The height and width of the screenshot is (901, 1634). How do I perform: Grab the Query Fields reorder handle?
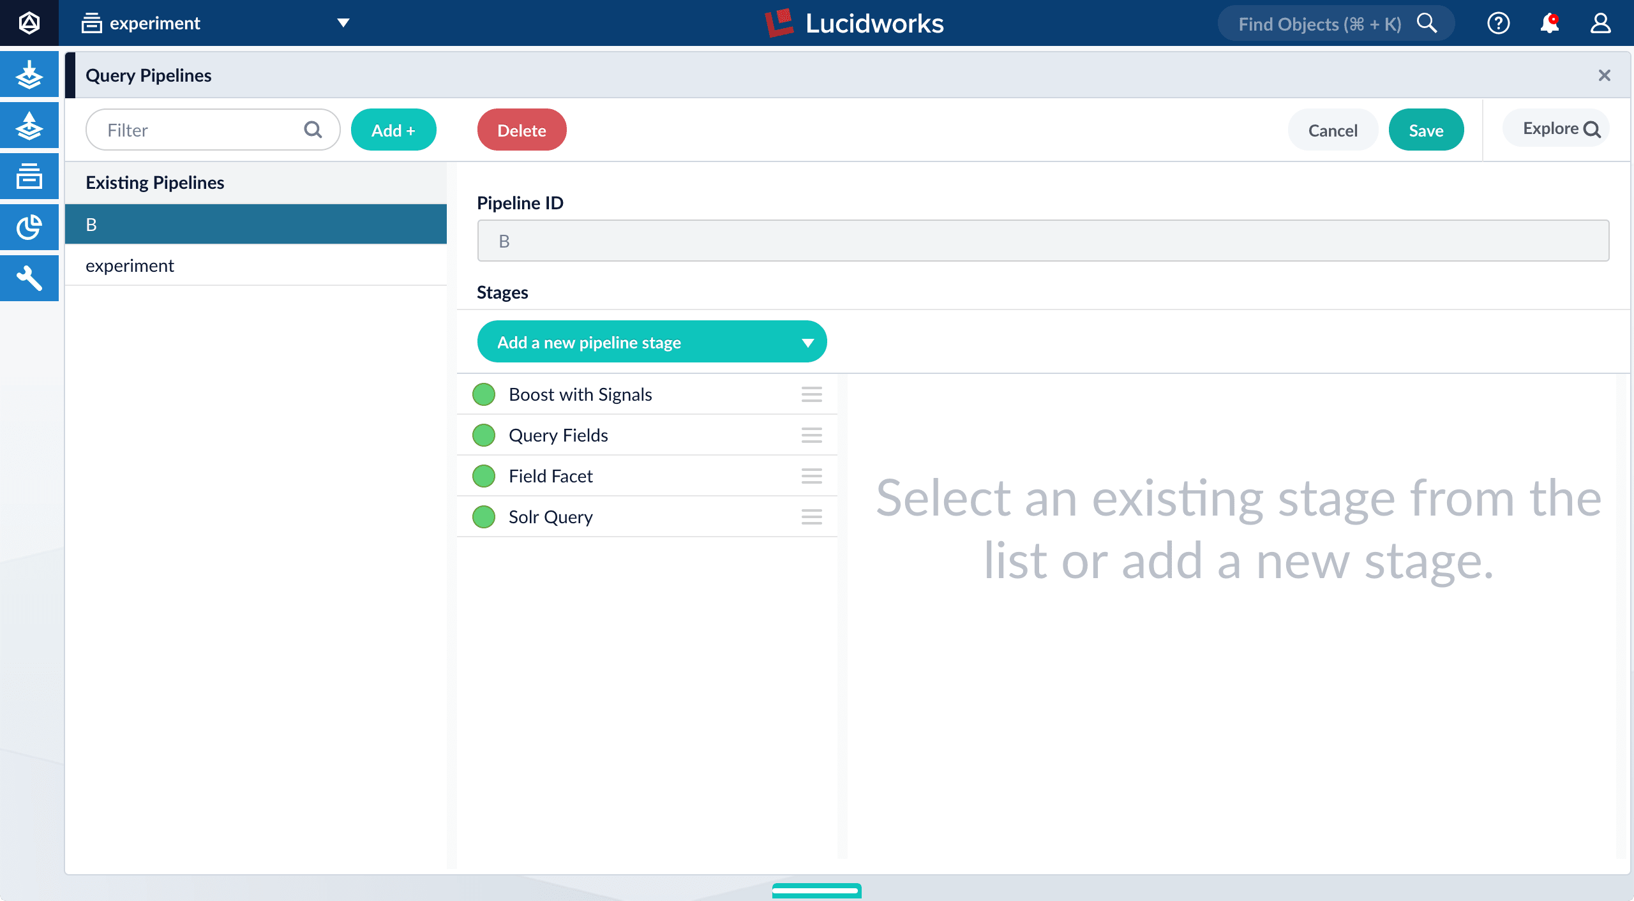[811, 435]
